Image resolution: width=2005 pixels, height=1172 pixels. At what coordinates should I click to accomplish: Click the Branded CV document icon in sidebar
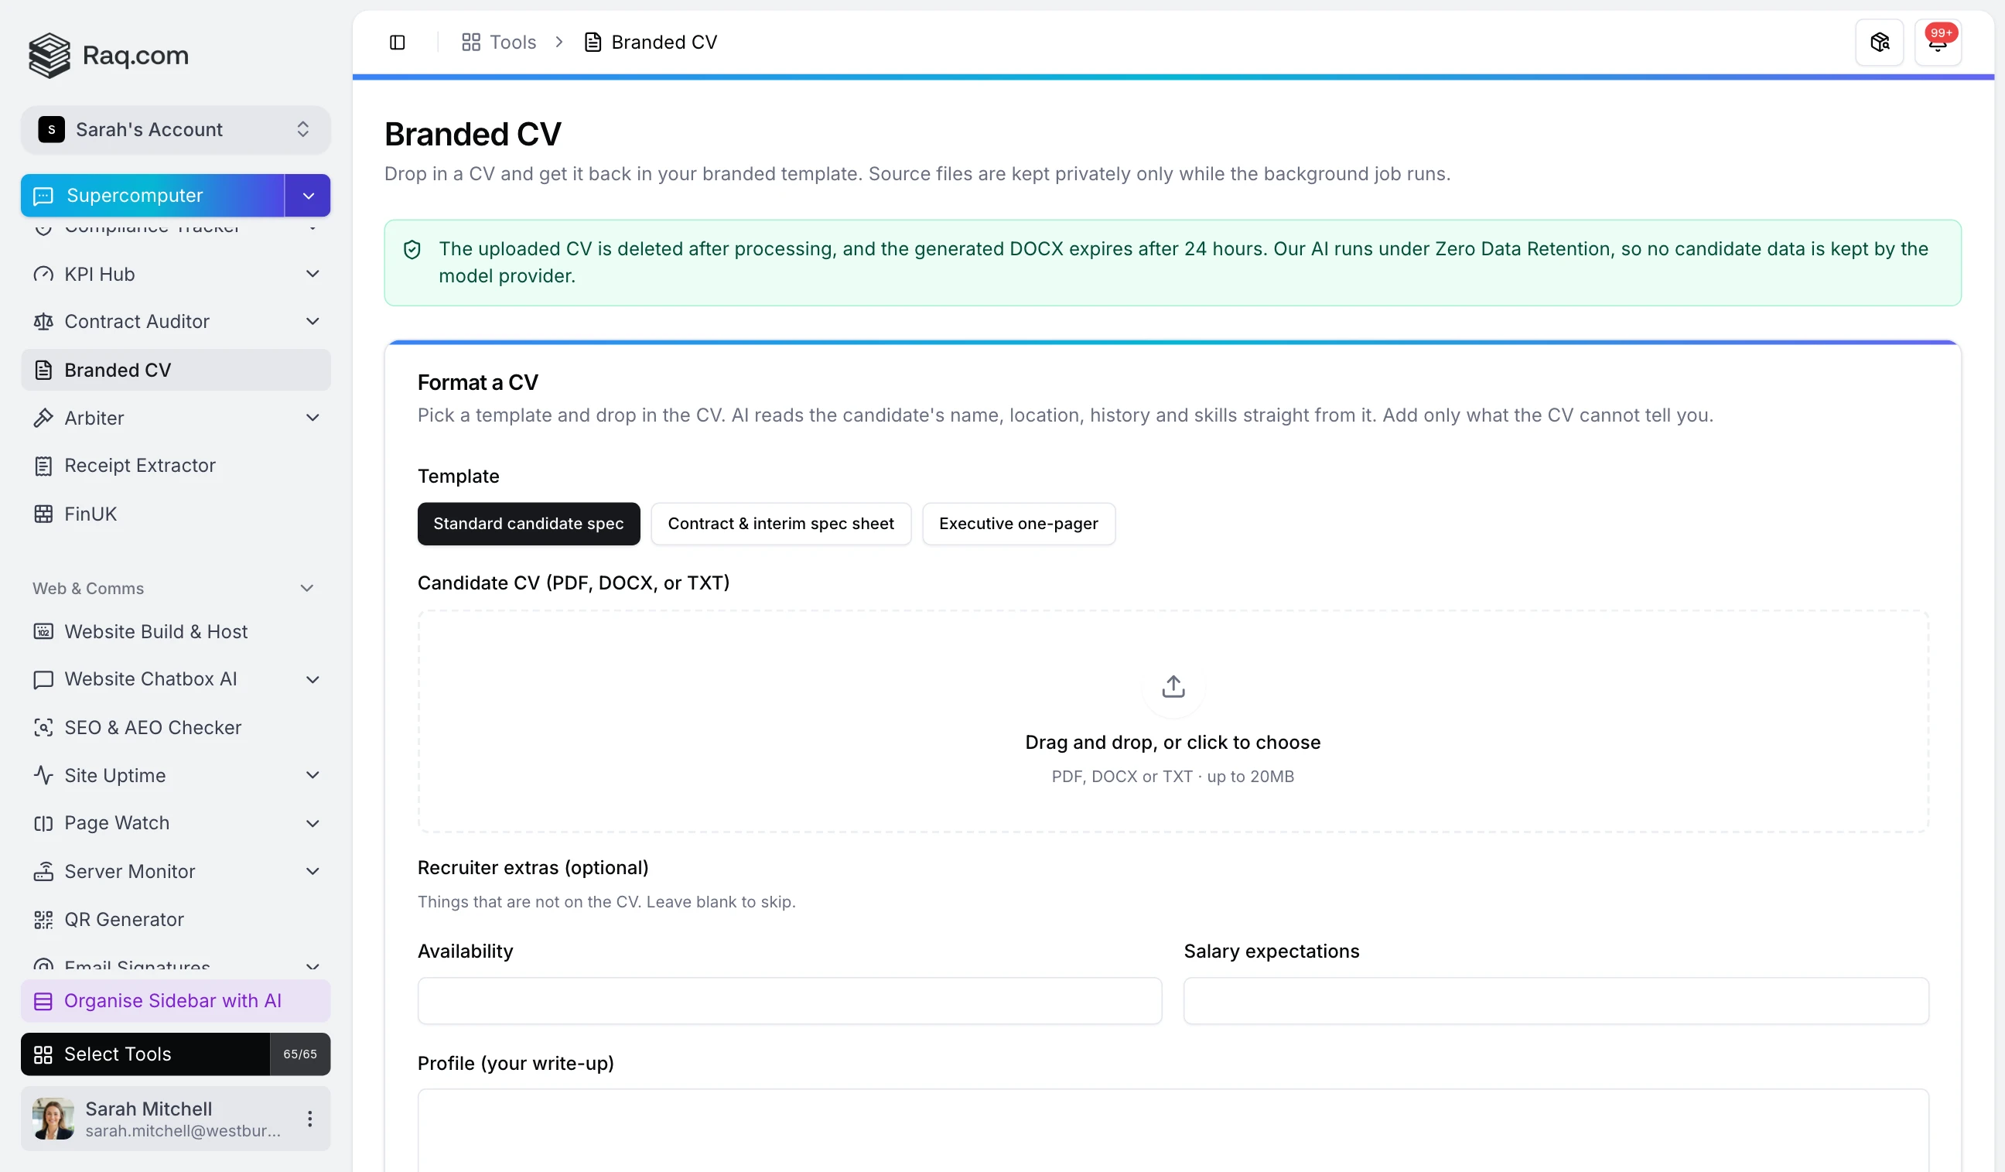(43, 370)
